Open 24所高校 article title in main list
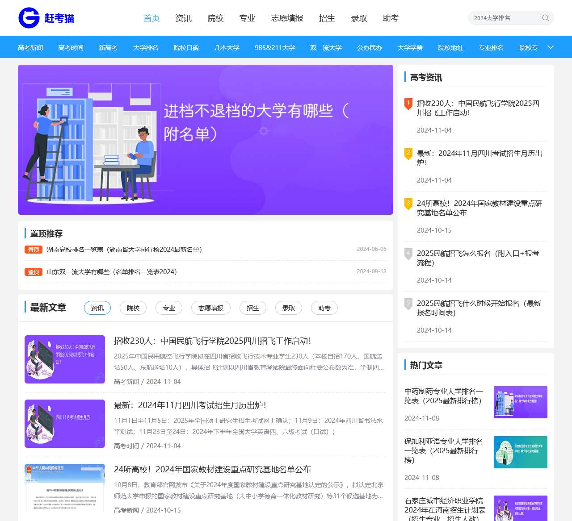The width and height of the screenshot is (572, 521). pos(212,470)
